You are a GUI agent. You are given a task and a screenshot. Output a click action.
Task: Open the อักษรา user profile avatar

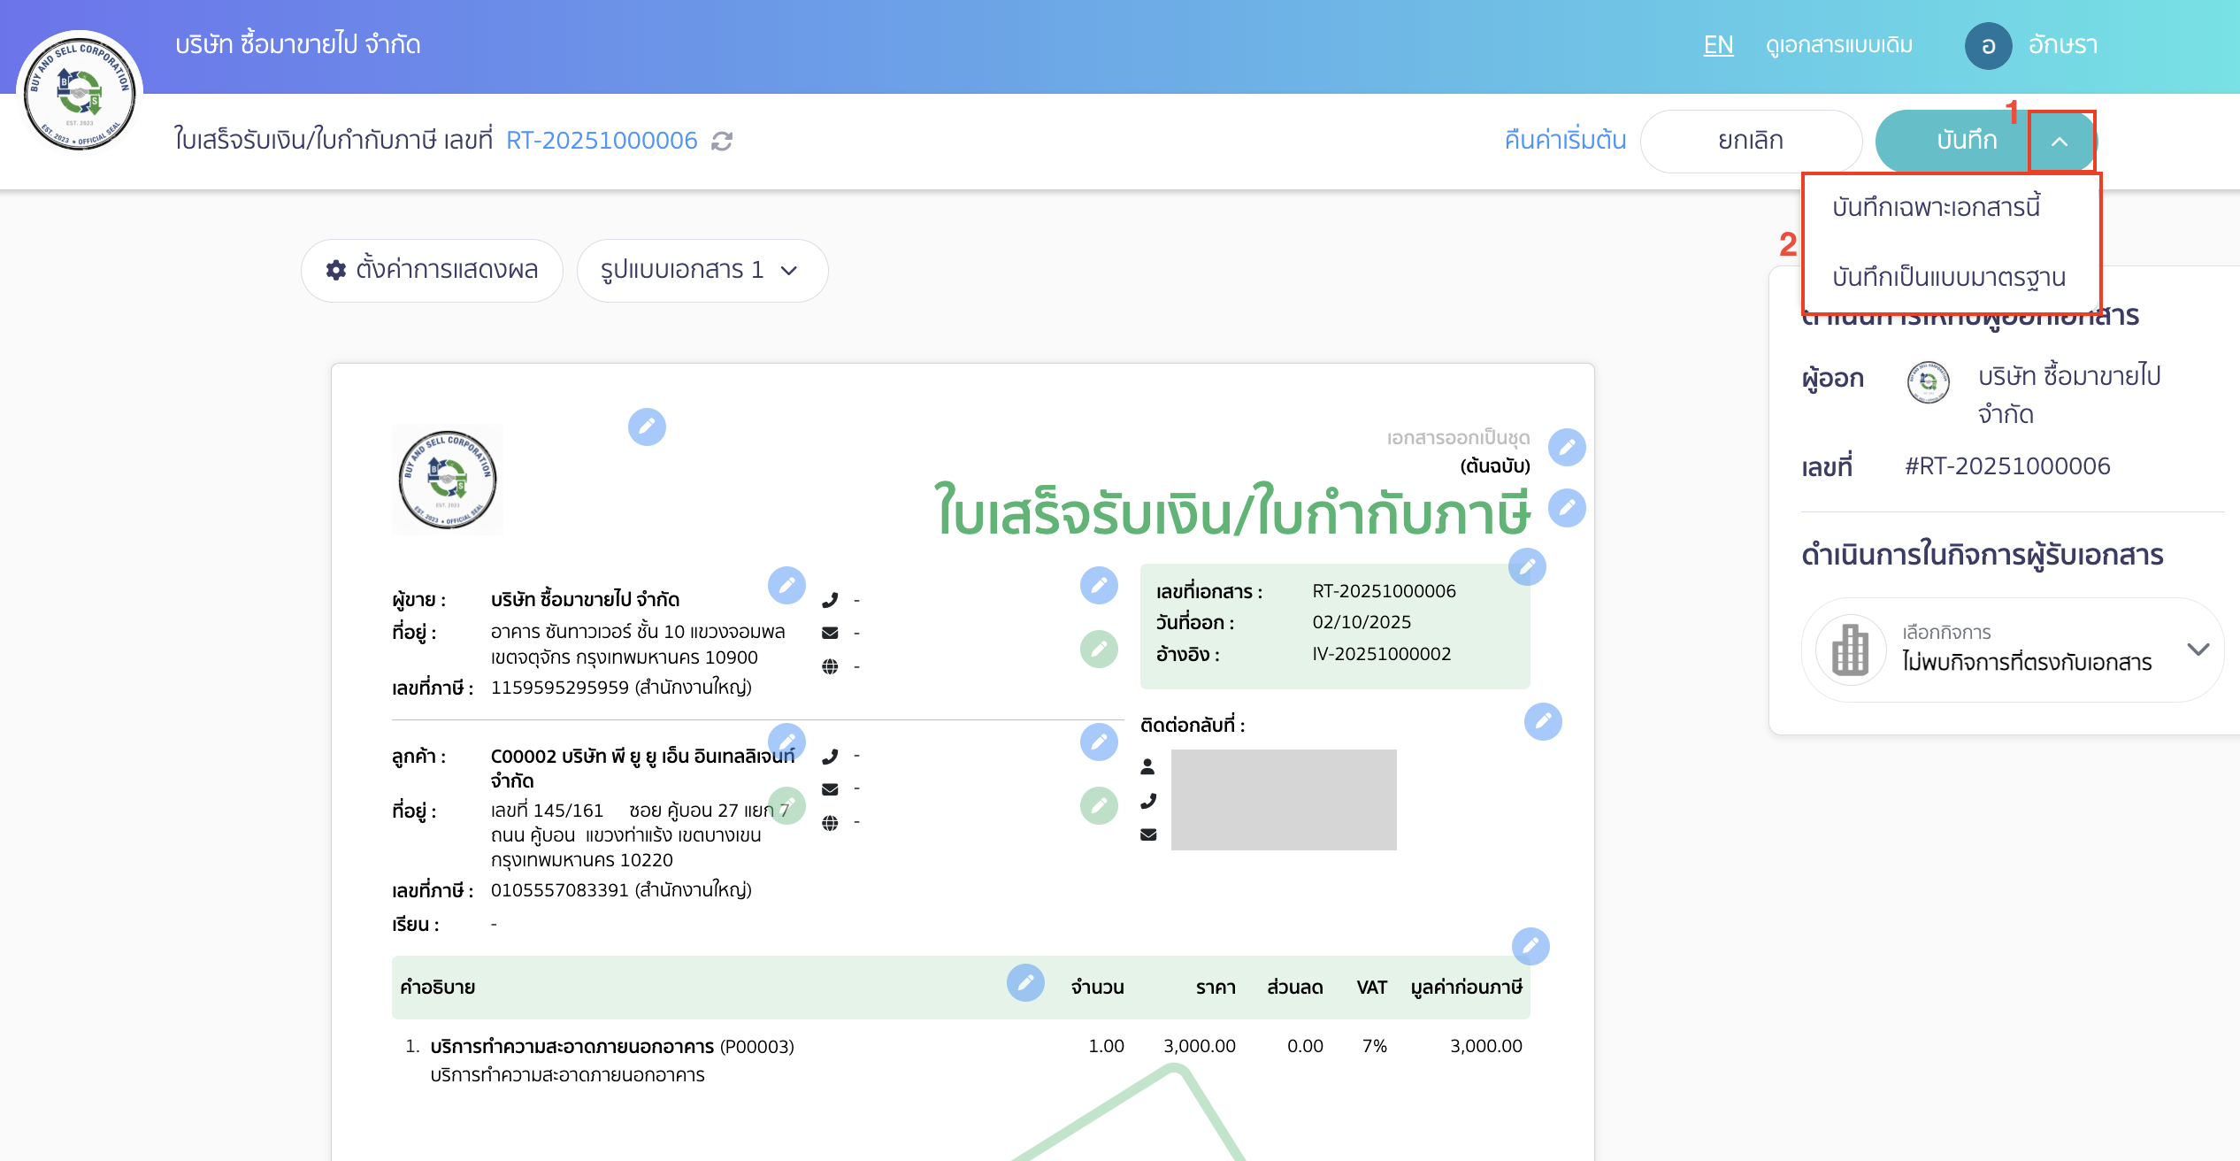click(x=1988, y=44)
